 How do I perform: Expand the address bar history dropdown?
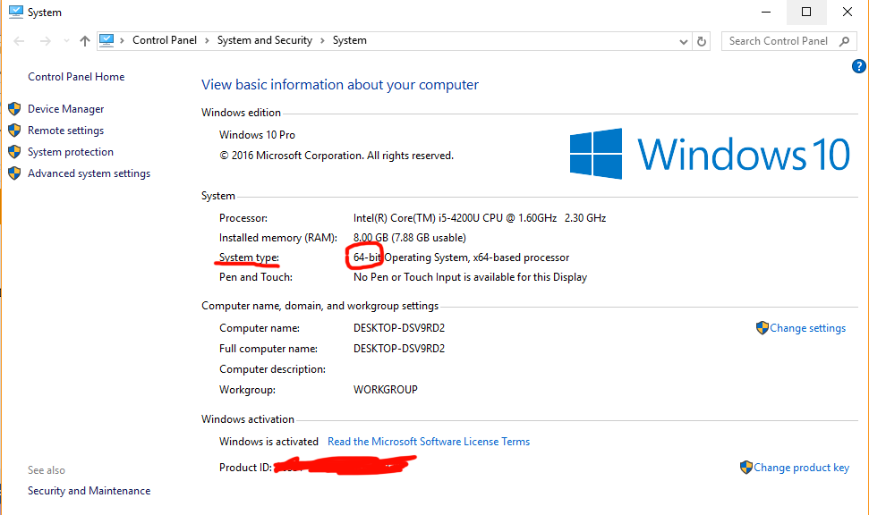[684, 41]
